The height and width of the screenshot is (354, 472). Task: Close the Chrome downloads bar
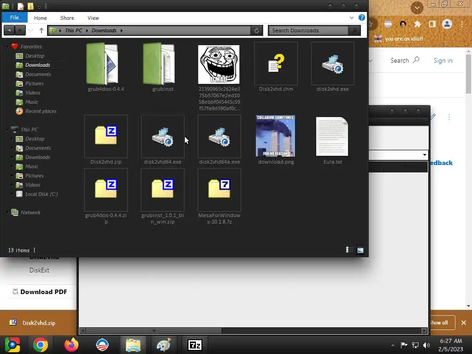(x=464, y=323)
